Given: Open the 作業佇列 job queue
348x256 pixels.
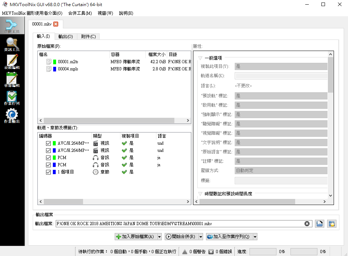Looking at the screenshot, I should point(12,98).
